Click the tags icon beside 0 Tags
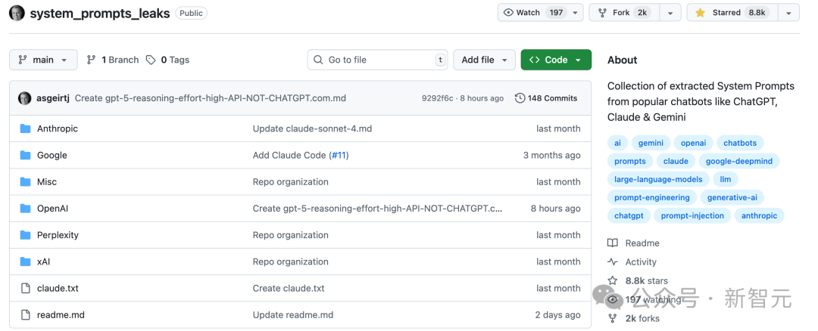818x331 pixels. tap(151, 60)
